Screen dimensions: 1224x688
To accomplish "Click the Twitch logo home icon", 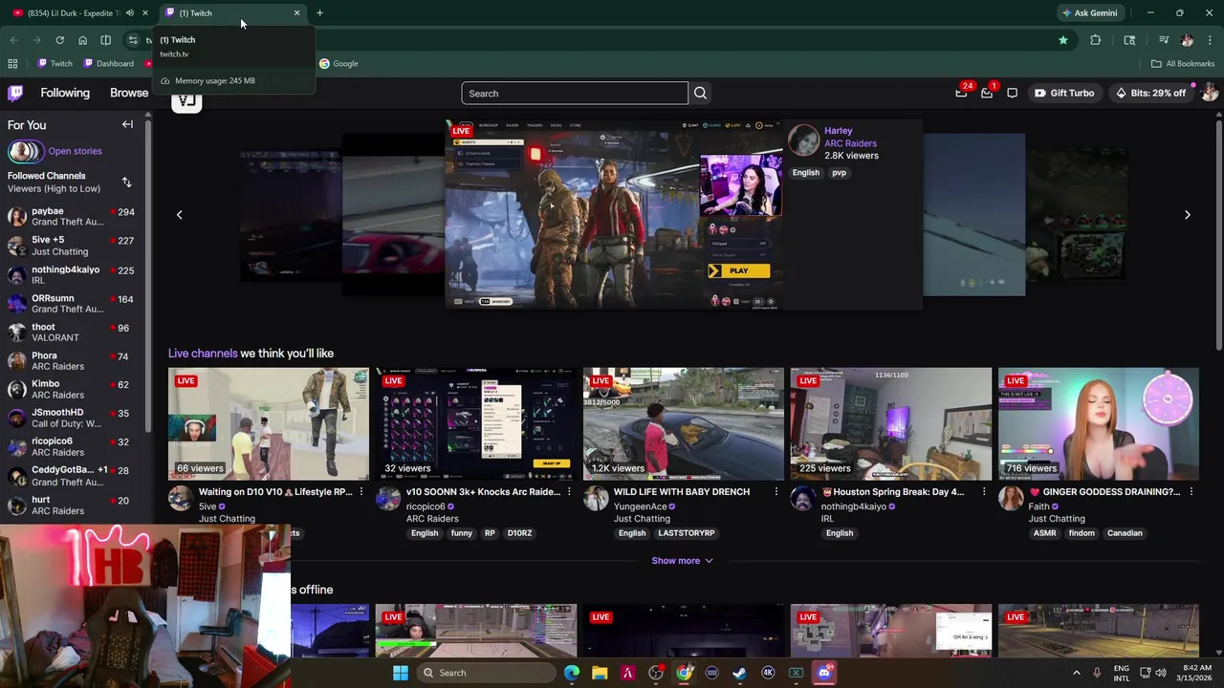I will pos(15,93).
